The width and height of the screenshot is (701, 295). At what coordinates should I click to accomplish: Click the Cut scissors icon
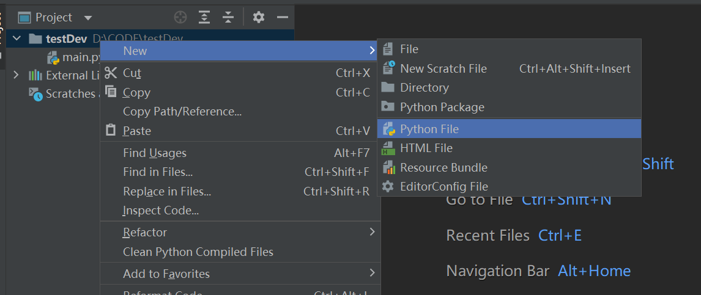pyautogui.click(x=111, y=73)
